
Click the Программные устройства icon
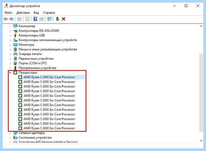click(15, 68)
